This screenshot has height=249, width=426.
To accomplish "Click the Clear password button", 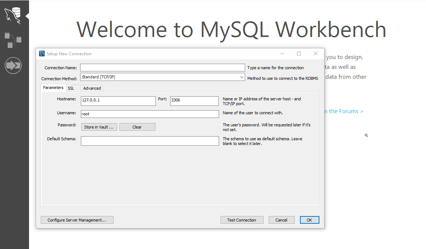I will click(137, 127).
